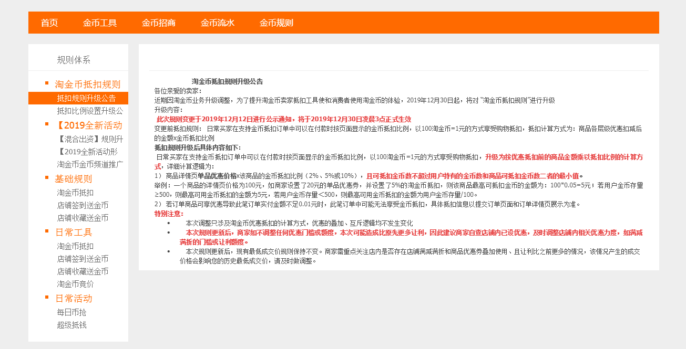The image size is (686, 349).
Task: Open 淘金币金币频道推广 in the sidebar
Action: (x=90, y=164)
